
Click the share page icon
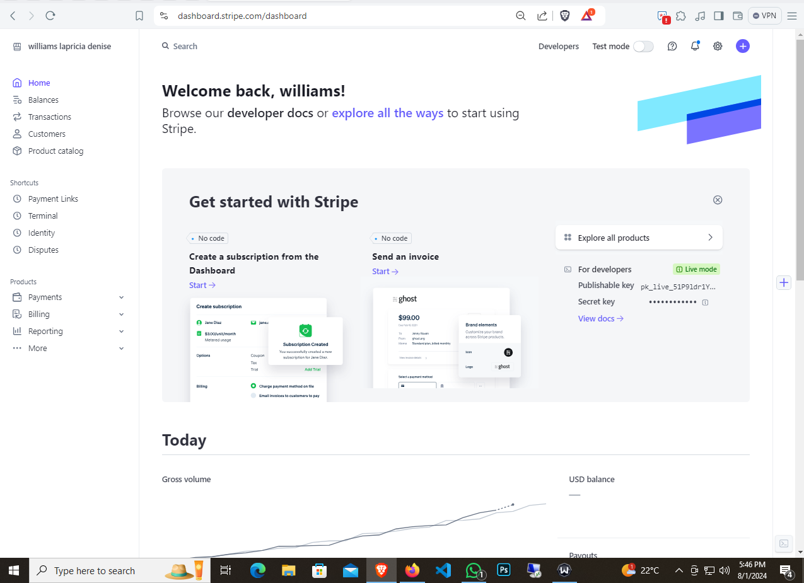[542, 16]
